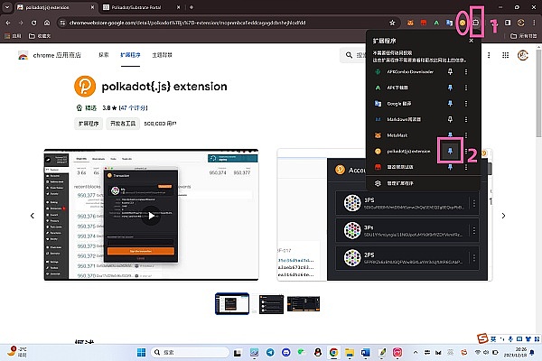Click the Extensions puzzle icon in toolbar
Screen dimensions: 542x361
tap(476, 23)
